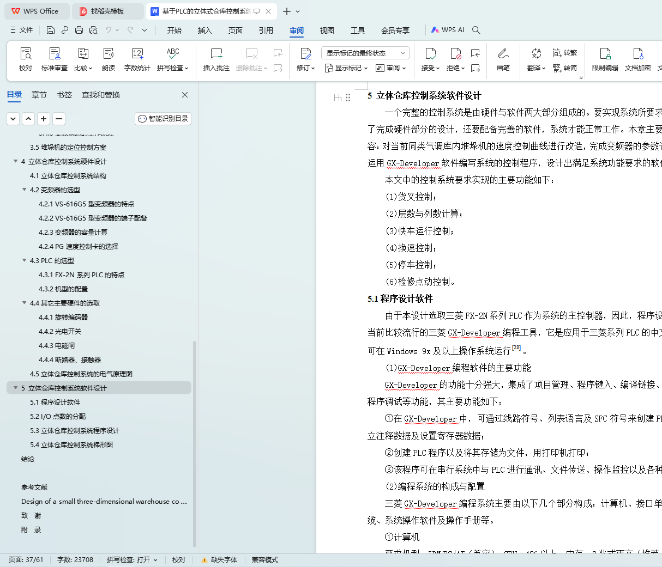Open the 会员专享 tab
This screenshot has height=567, width=662.
click(395, 30)
